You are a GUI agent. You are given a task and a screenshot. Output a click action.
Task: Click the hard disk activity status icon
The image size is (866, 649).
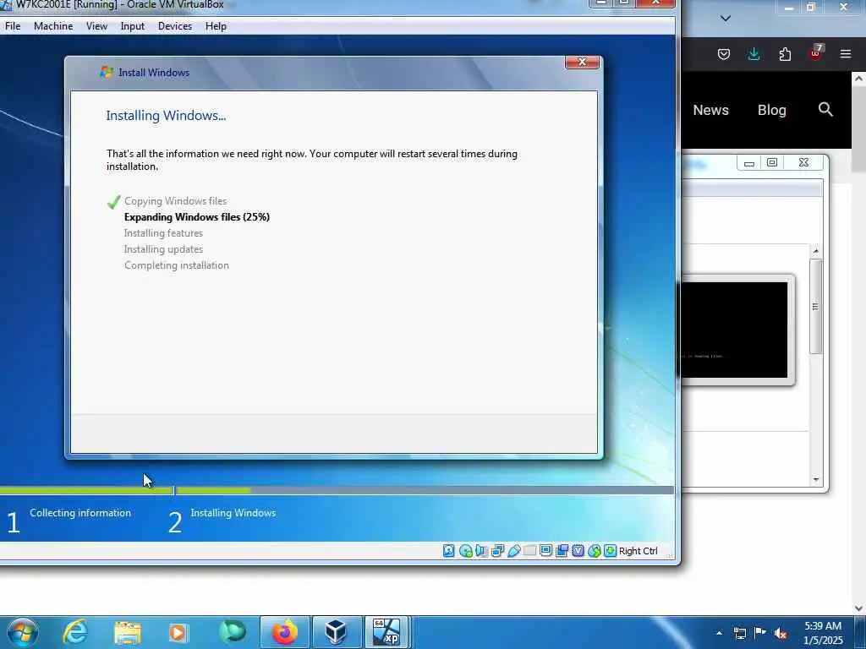(449, 551)
